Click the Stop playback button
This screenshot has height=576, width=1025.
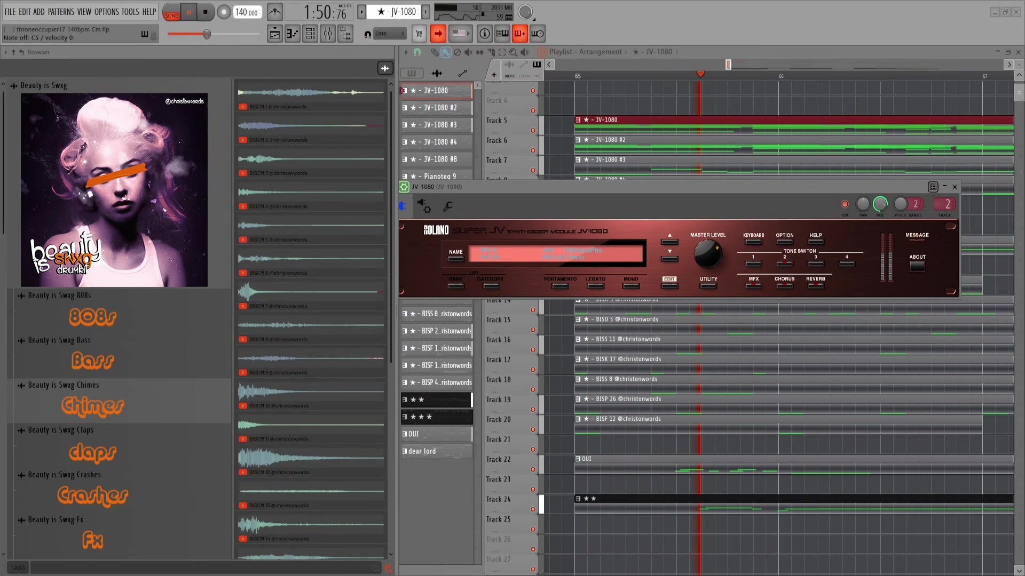point(206,12)
